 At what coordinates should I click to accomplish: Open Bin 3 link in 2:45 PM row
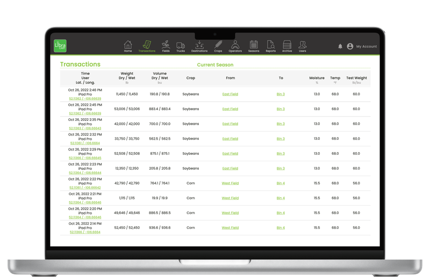click(x=281, y=109)
